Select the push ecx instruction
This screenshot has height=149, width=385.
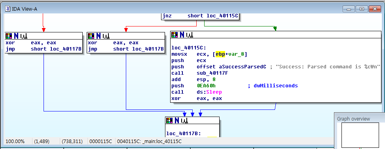(189, 60)
